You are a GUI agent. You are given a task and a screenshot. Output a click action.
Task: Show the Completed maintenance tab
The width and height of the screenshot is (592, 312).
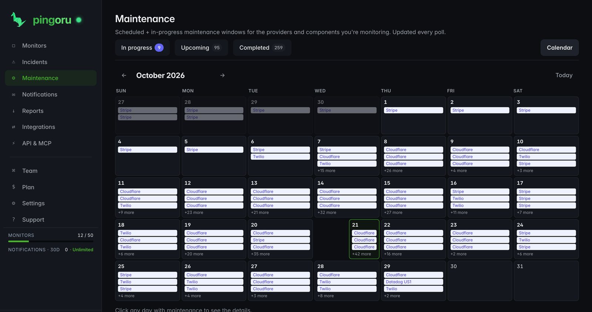click(x=262, y=48)
